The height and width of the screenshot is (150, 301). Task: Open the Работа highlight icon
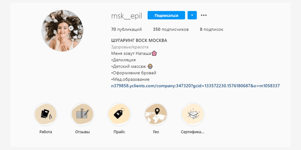(x=46, y=114)
